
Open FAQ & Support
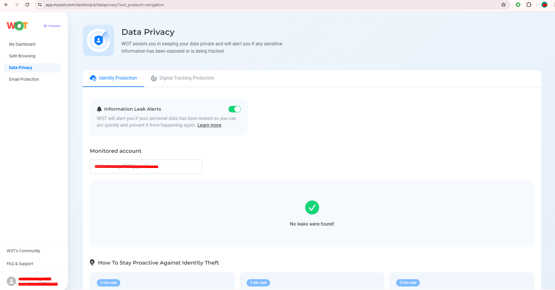click(x=20, y=264)
